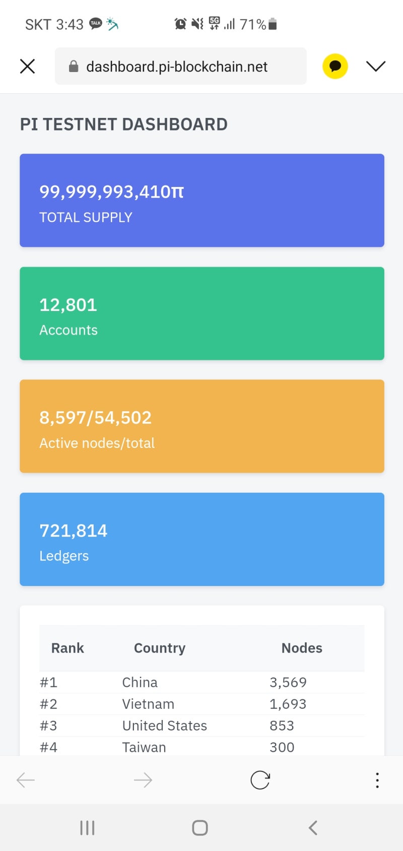Select the Vietnam row in table
403x851 pixels.
(x=201, y=704)
